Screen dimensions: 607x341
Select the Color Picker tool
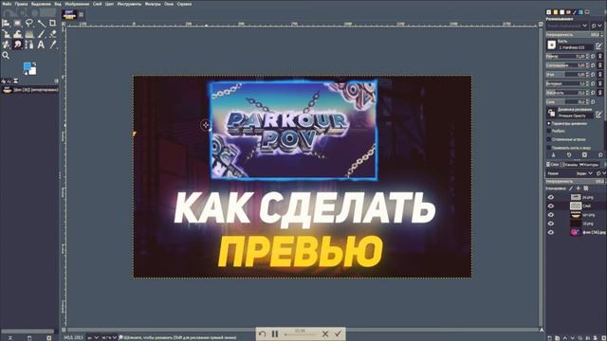(53, 45)
